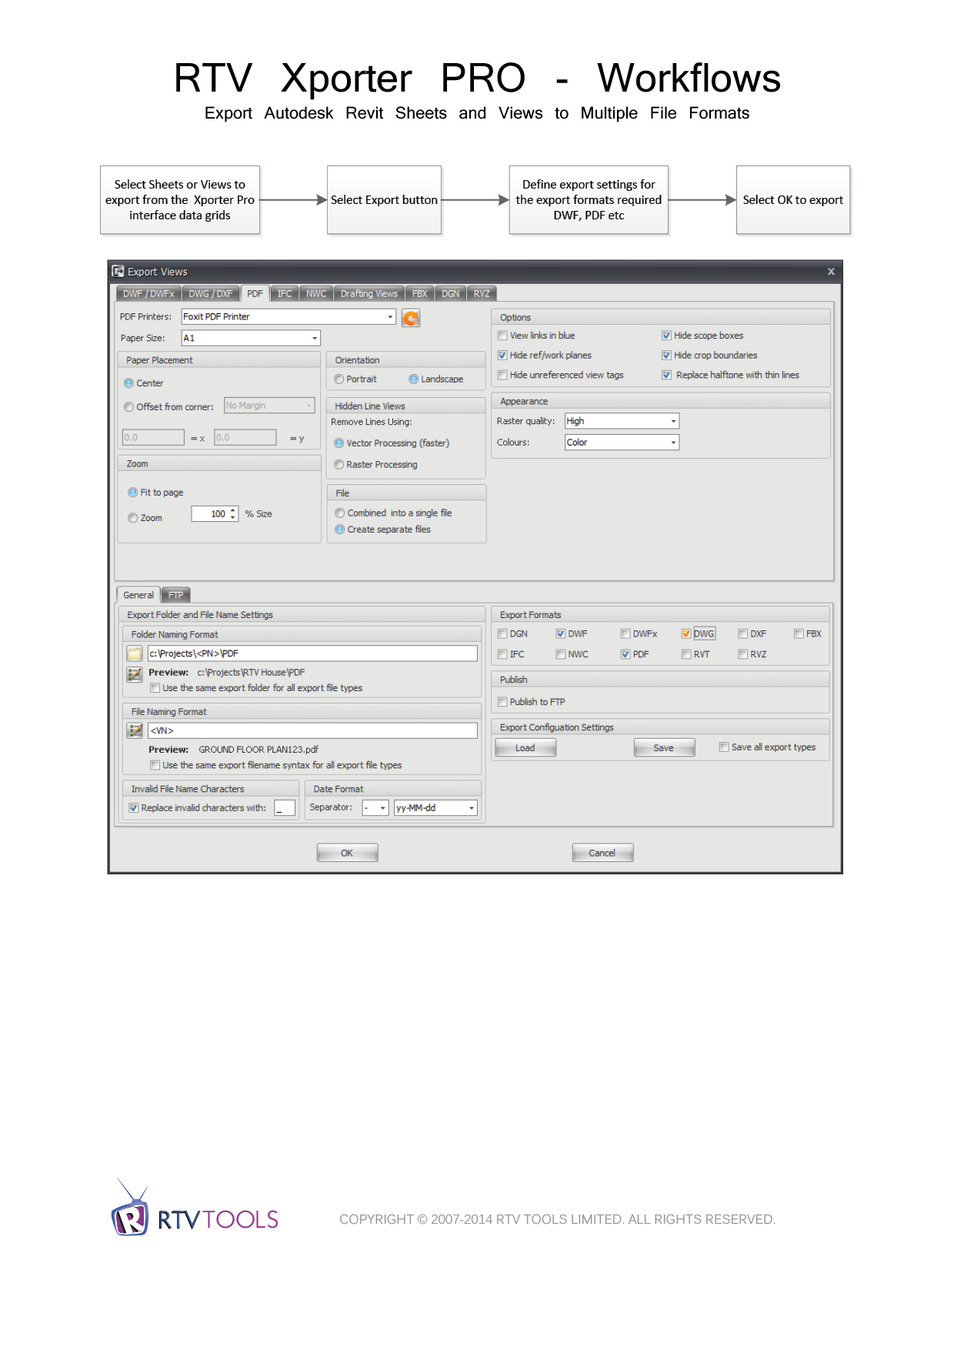Toggle DWG export format checkbox
Image resolution: width=954 pixels, height=1350 pixels.
686,634
